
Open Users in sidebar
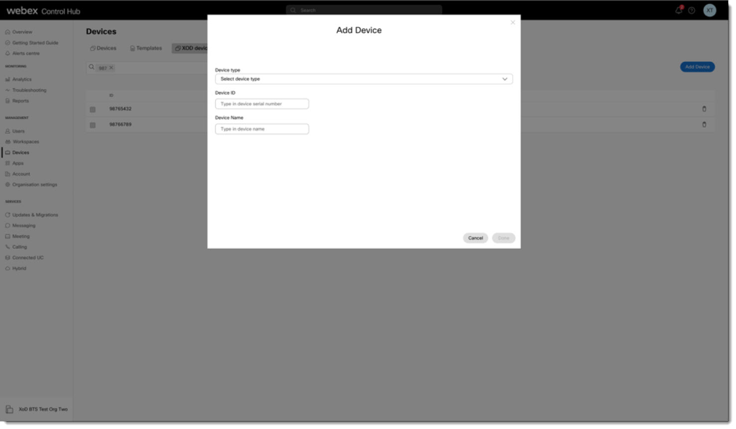pyautogui.click(x=15, y=131)
